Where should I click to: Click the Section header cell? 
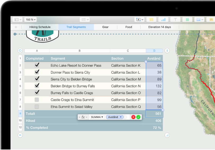pos(128,58)
